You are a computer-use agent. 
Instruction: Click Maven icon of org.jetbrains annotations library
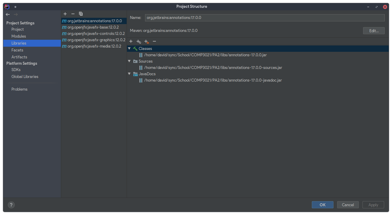64,21
